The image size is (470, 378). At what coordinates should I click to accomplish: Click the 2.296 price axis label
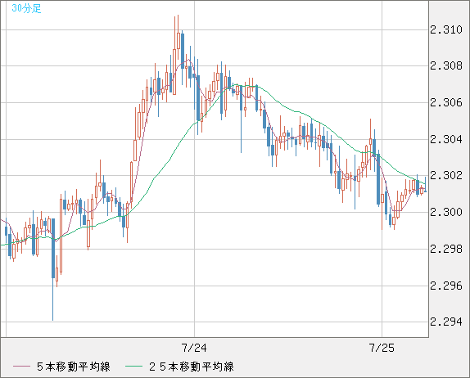click(446, 286)
